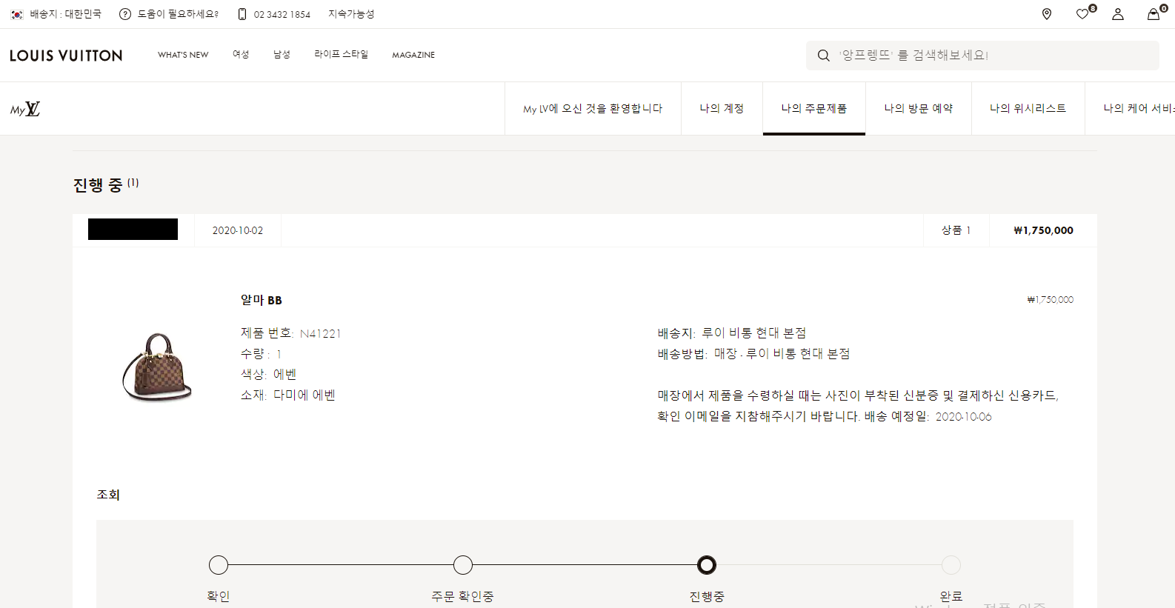Open the 라이프 스타일 menu
This screenshot has width=1175, height=608.
(341, 55)
